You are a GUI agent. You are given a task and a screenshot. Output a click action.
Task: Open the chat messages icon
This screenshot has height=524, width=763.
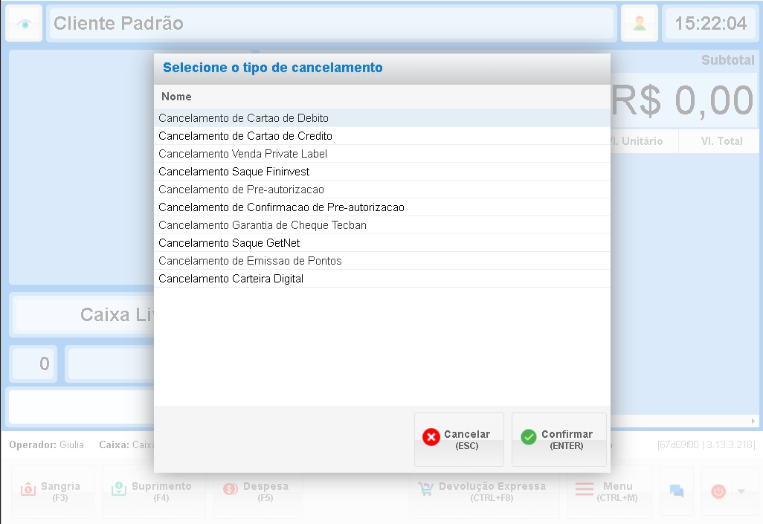tap(677, 491)
